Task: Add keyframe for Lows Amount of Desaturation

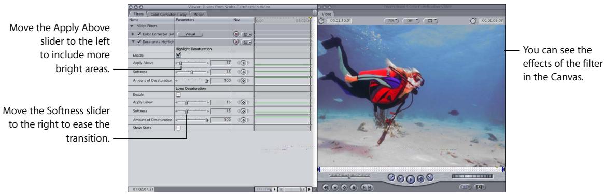Action: pyautogui.click(x=244, y=120)
